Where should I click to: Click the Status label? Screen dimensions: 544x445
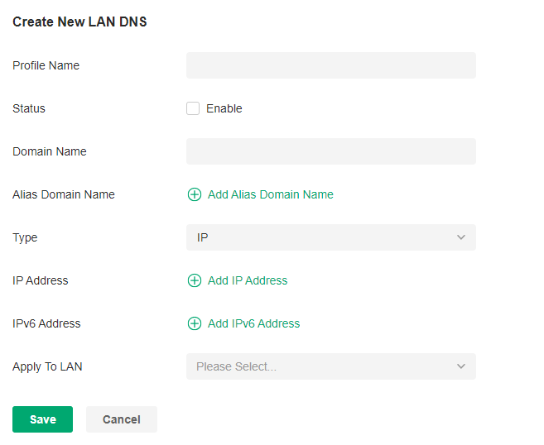click(29, 108)
